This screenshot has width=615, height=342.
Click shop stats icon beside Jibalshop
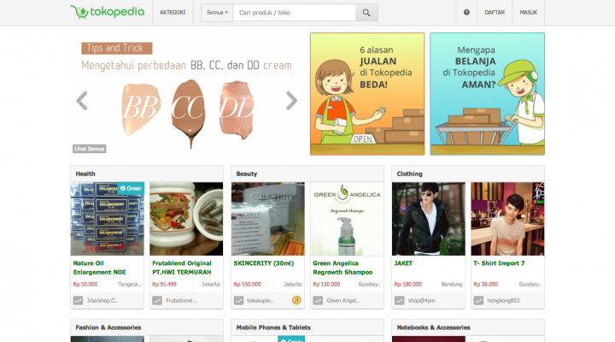tap(78, 300)
